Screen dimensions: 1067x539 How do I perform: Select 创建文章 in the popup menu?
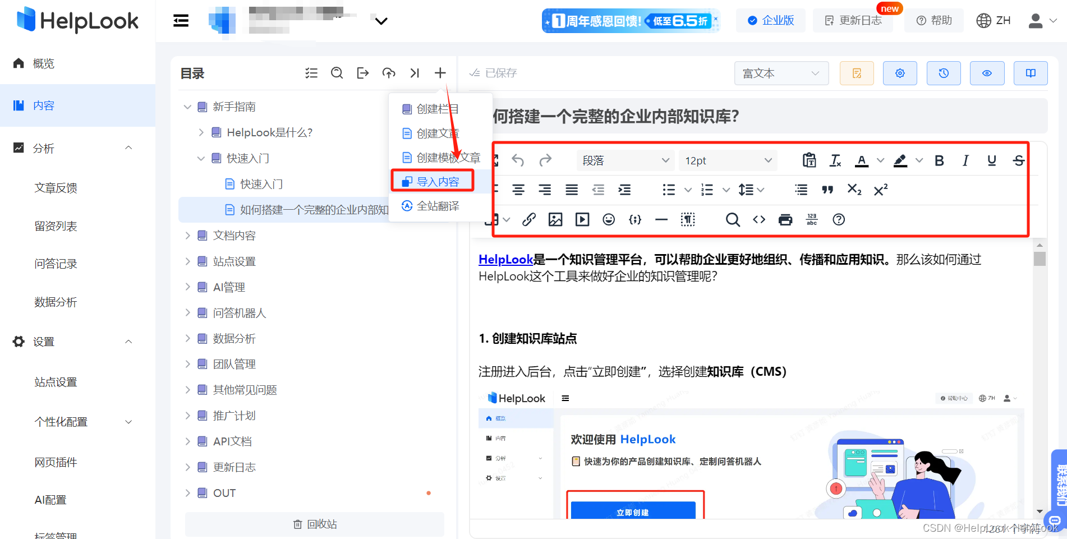438,133
